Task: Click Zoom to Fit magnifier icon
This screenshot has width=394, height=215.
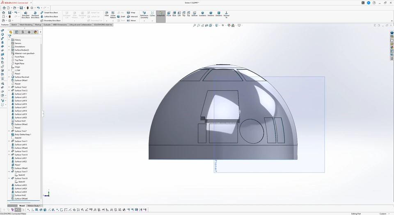Action: [194, 25]
